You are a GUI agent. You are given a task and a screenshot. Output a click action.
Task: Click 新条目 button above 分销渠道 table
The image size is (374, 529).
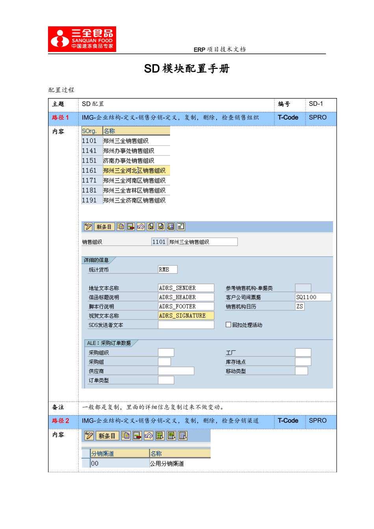tap(107, 436)
